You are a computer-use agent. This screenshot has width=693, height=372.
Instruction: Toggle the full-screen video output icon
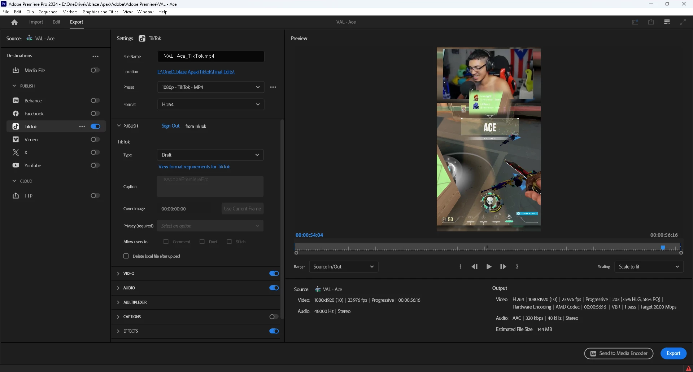(x=683, y=22)
